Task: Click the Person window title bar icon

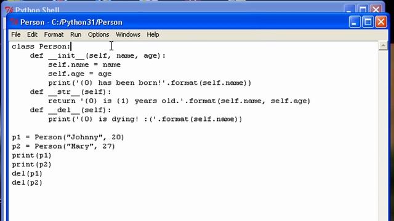Action: [x=14, y=22]
